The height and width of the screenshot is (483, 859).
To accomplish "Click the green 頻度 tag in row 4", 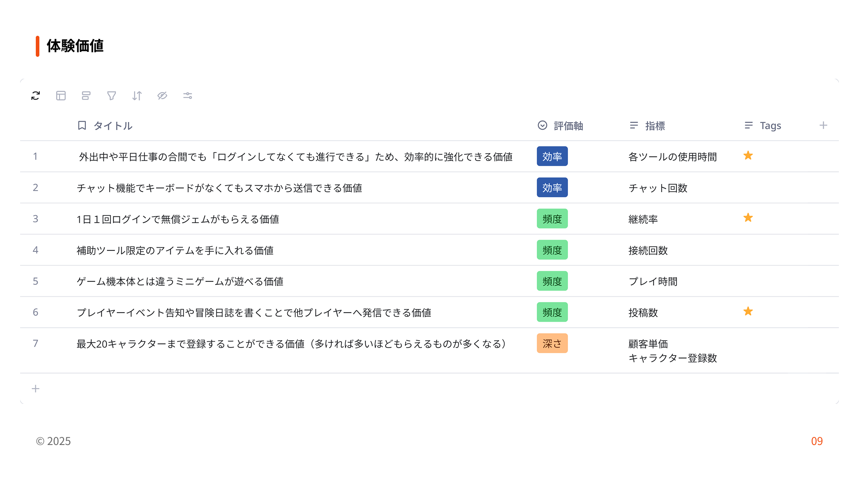I will point(552,250).
